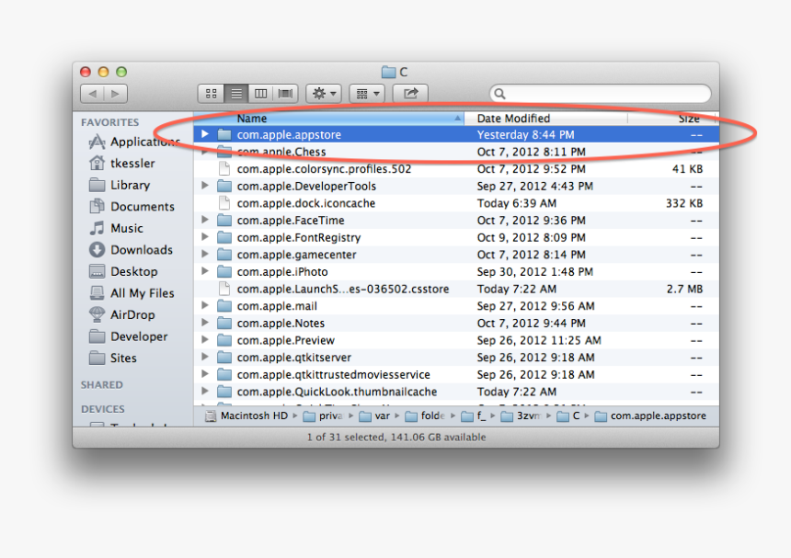
Task: Click the C folder in path bar
Action: pyautogui.click(x=568, y=416)
